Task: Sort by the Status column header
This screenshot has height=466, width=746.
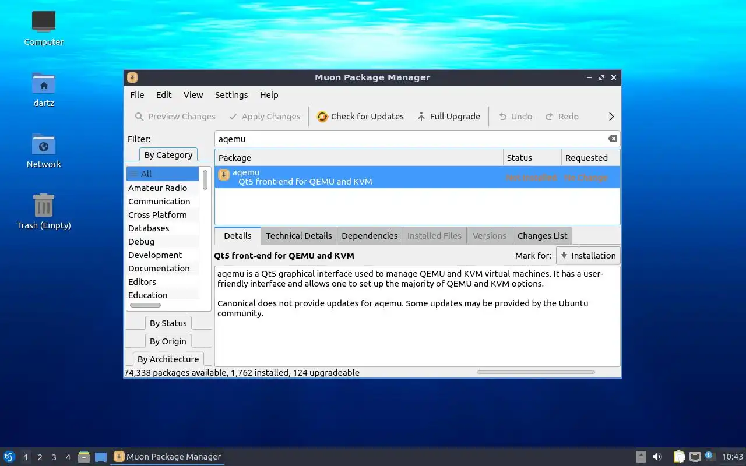Action: click(x=532, y=158)
